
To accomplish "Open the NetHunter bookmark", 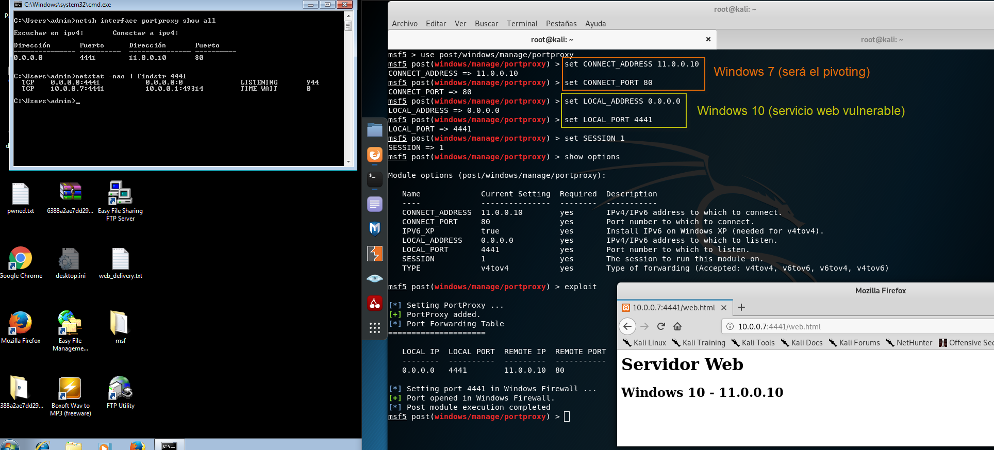I will click(x=909, y=343).
